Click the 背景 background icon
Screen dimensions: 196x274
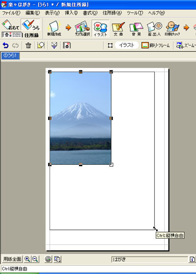[136, 29]
